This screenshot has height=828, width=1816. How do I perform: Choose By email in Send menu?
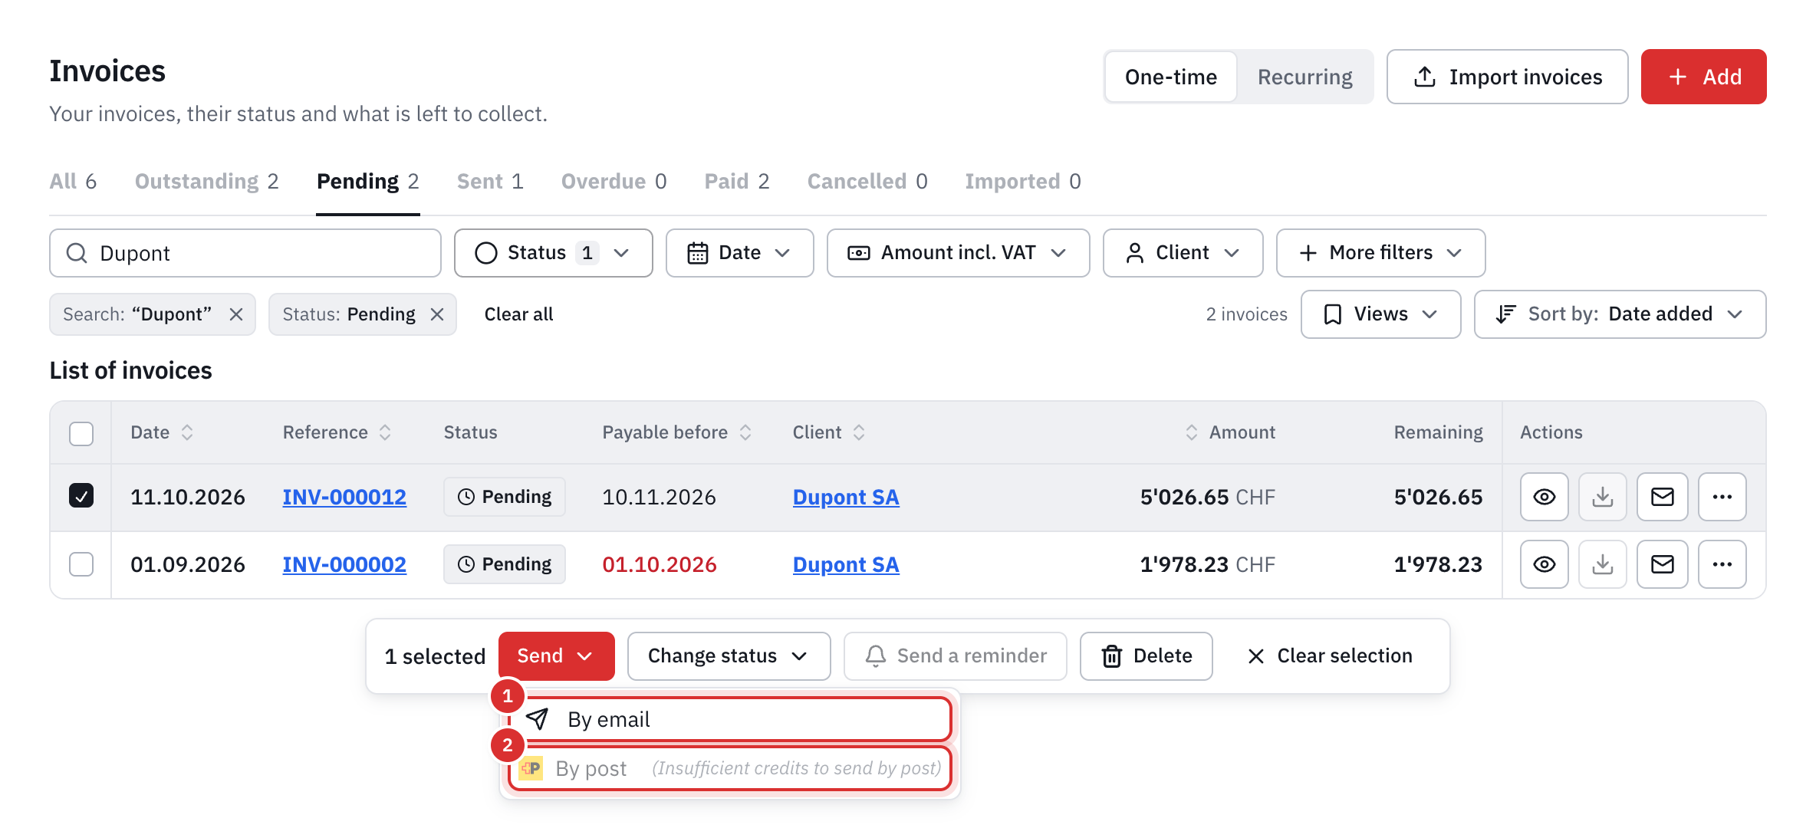point(729,719)
